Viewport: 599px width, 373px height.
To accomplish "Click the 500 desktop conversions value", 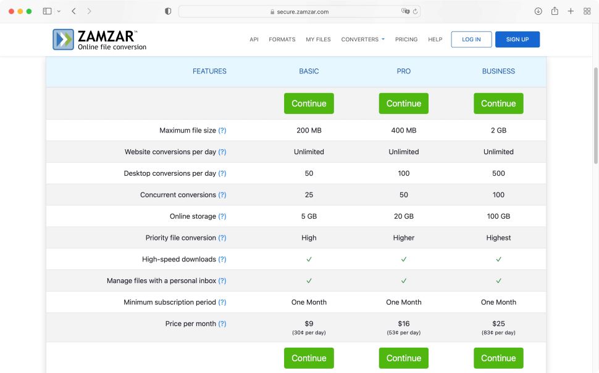I will click(x=498, y=173).
